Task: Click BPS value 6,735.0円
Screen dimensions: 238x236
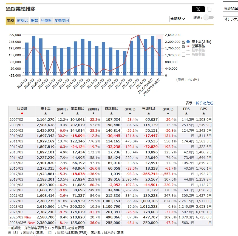Action: (x=204, y=217)
